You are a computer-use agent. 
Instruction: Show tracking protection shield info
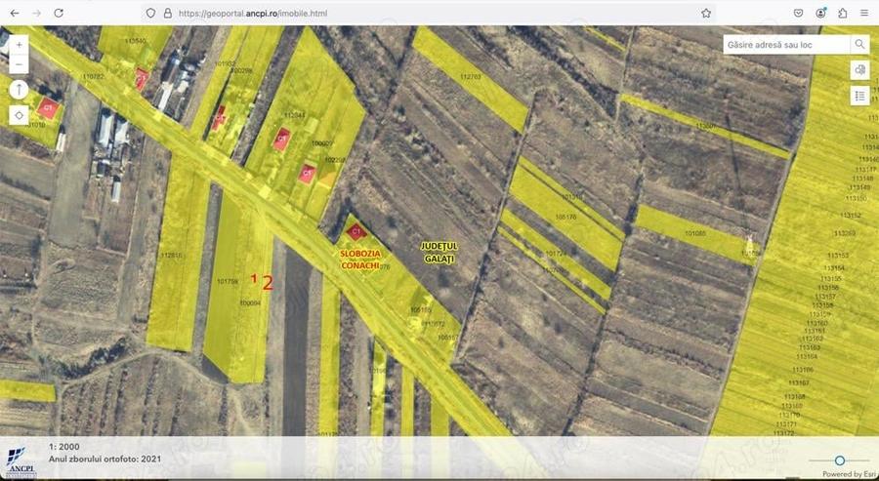(150, 13)
